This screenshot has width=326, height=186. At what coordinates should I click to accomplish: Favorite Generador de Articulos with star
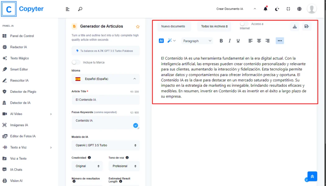(x=138, y=26)
